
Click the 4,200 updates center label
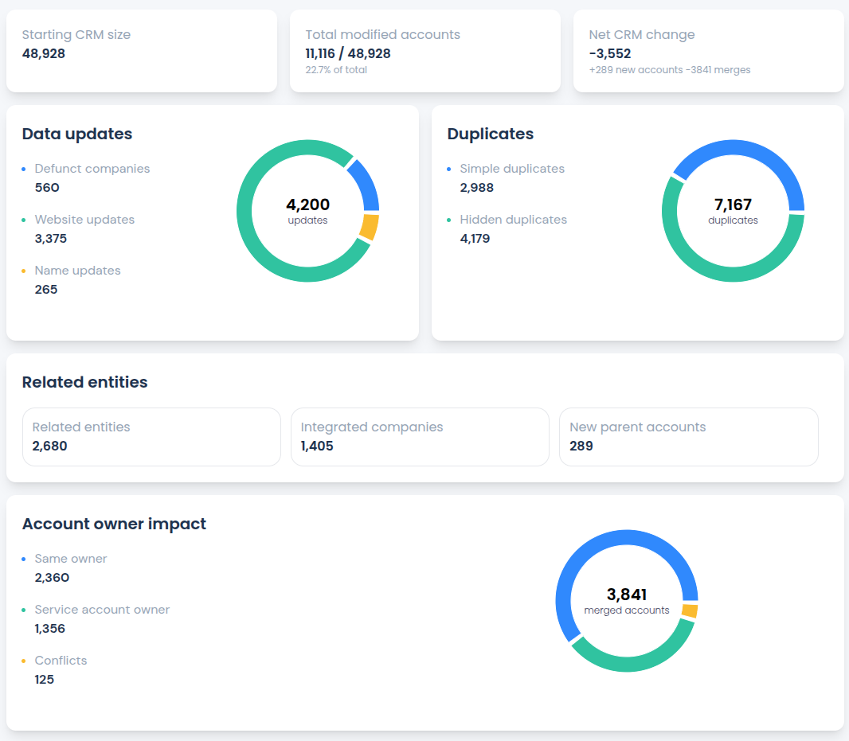click(307, 211)
